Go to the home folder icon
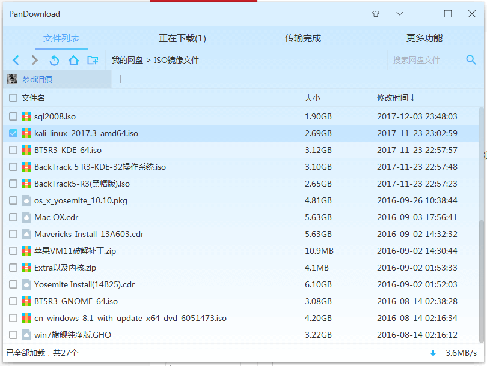The width and height of the screenshot is (487, 366). [x=73, y=60]
